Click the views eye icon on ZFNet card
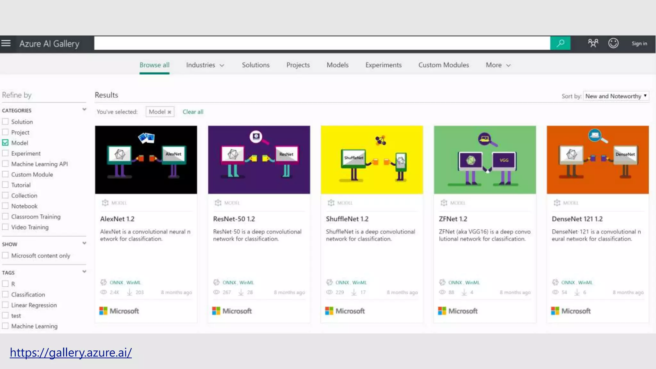 [442, 292]
